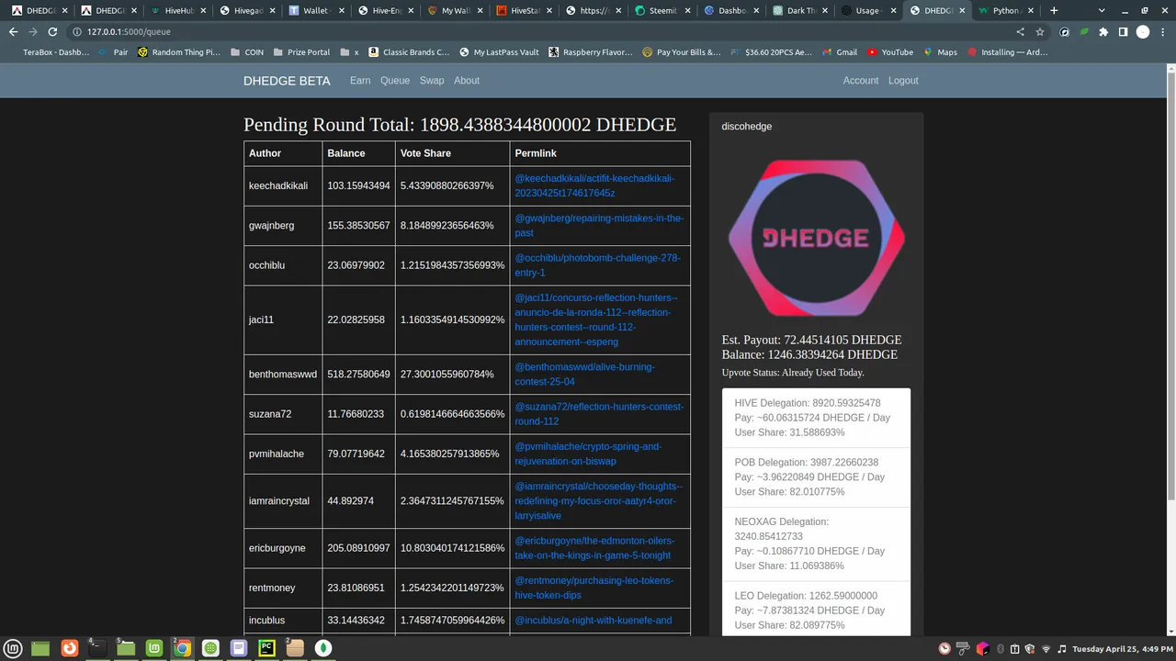Open benthomaswwd's alive-burning-contest permlink
The image size is (1176, 661).
click(x=584, y=374)
